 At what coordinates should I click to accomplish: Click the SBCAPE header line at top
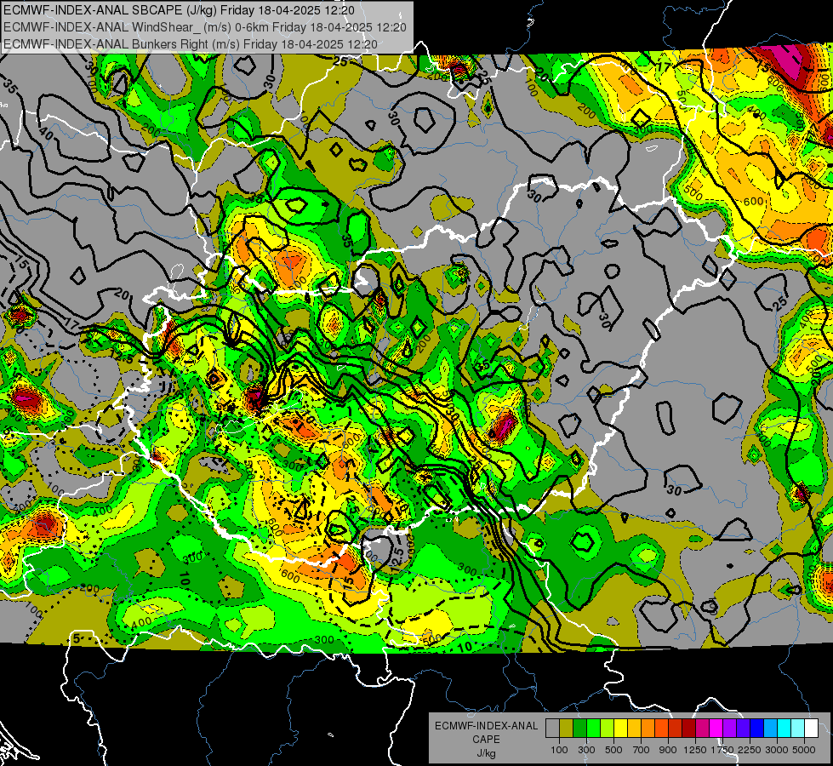(179, 10)
